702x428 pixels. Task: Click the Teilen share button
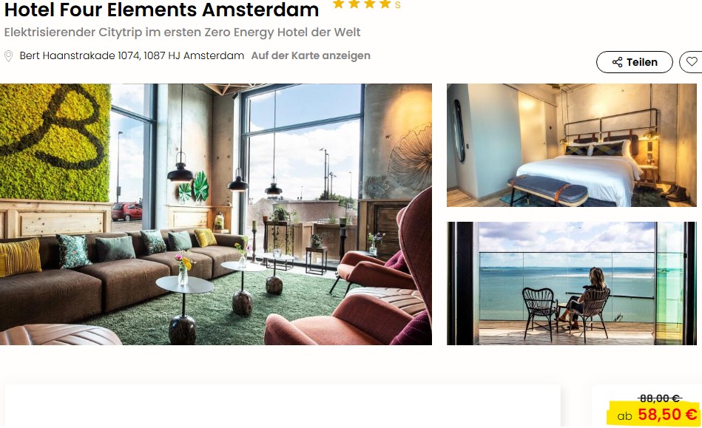(635, 62)
